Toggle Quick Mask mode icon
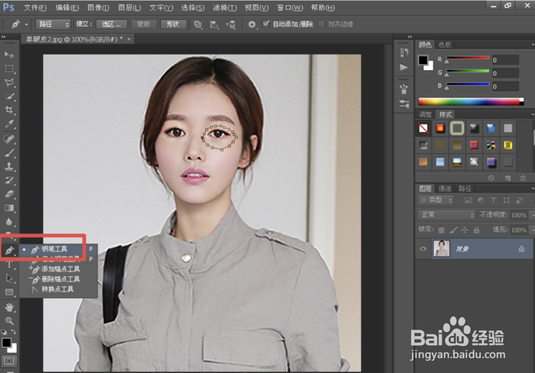Screen dimensions: 535x373 9,361
